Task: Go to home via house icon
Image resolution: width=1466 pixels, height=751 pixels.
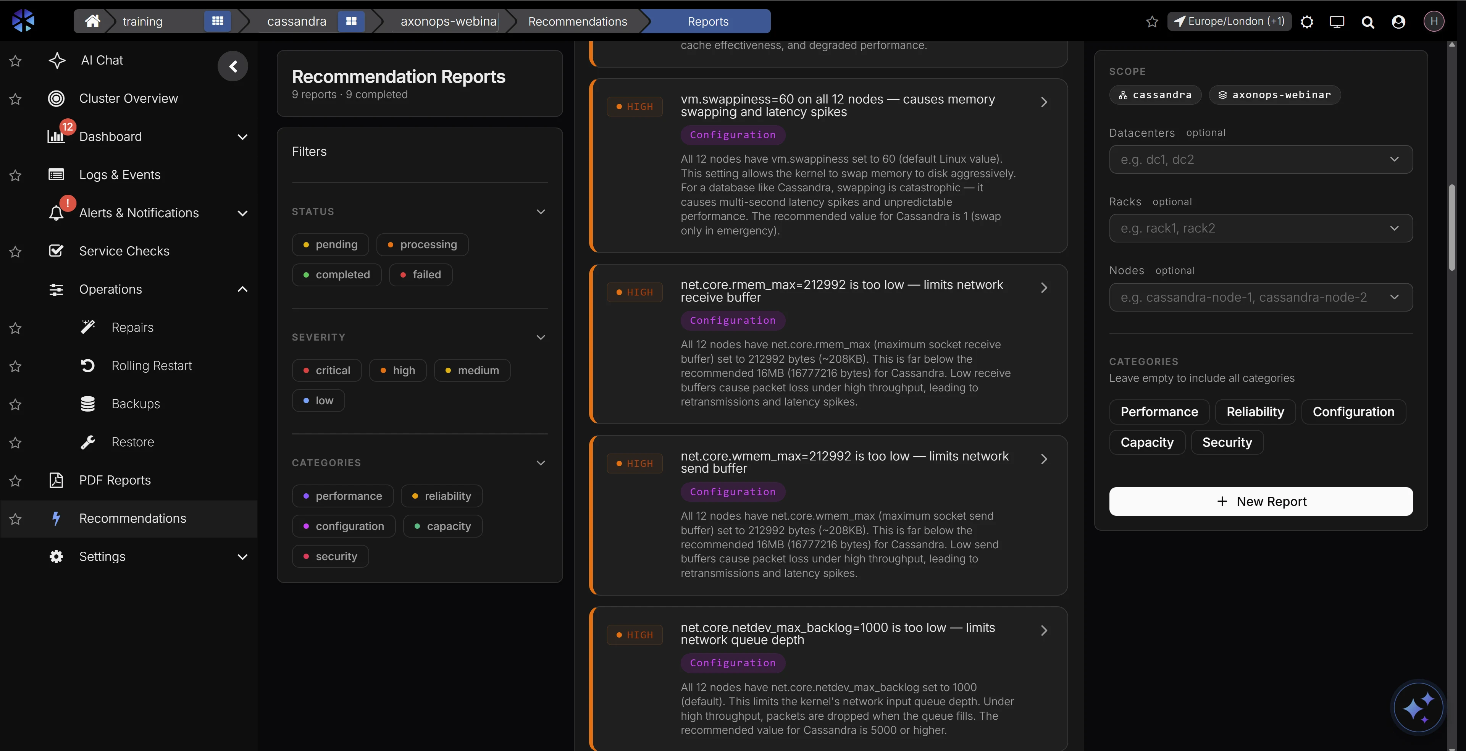Action: (x=92, y=21)
